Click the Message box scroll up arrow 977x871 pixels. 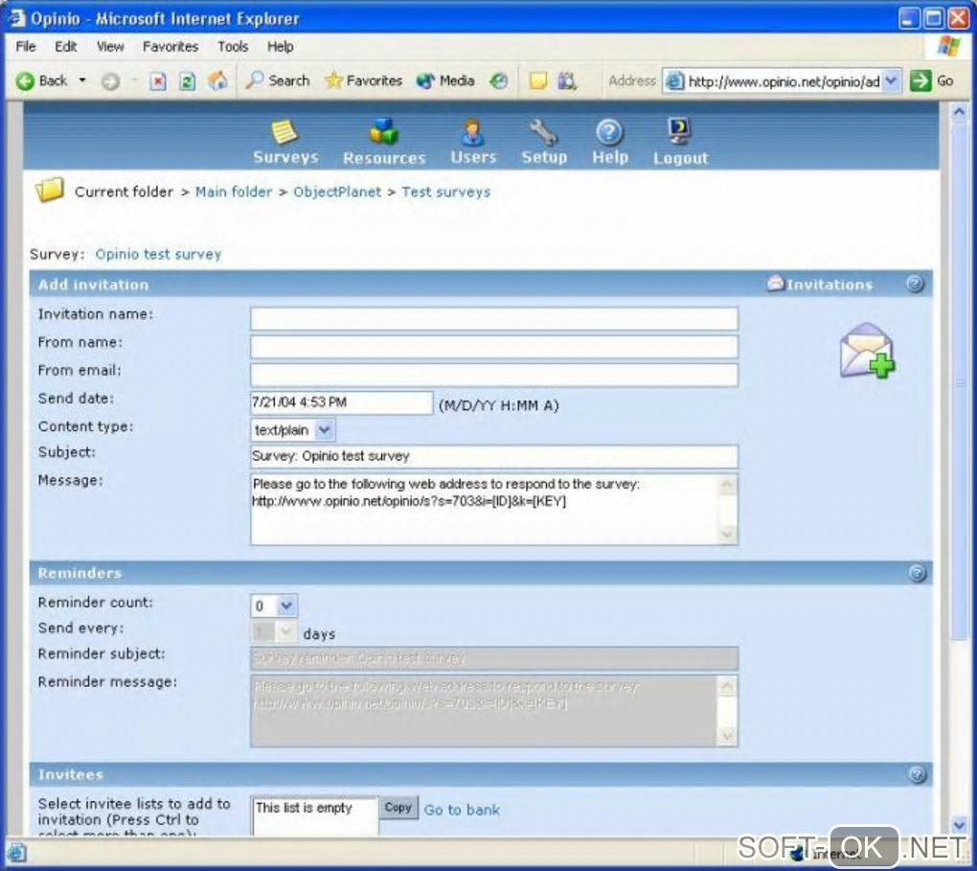727,485
